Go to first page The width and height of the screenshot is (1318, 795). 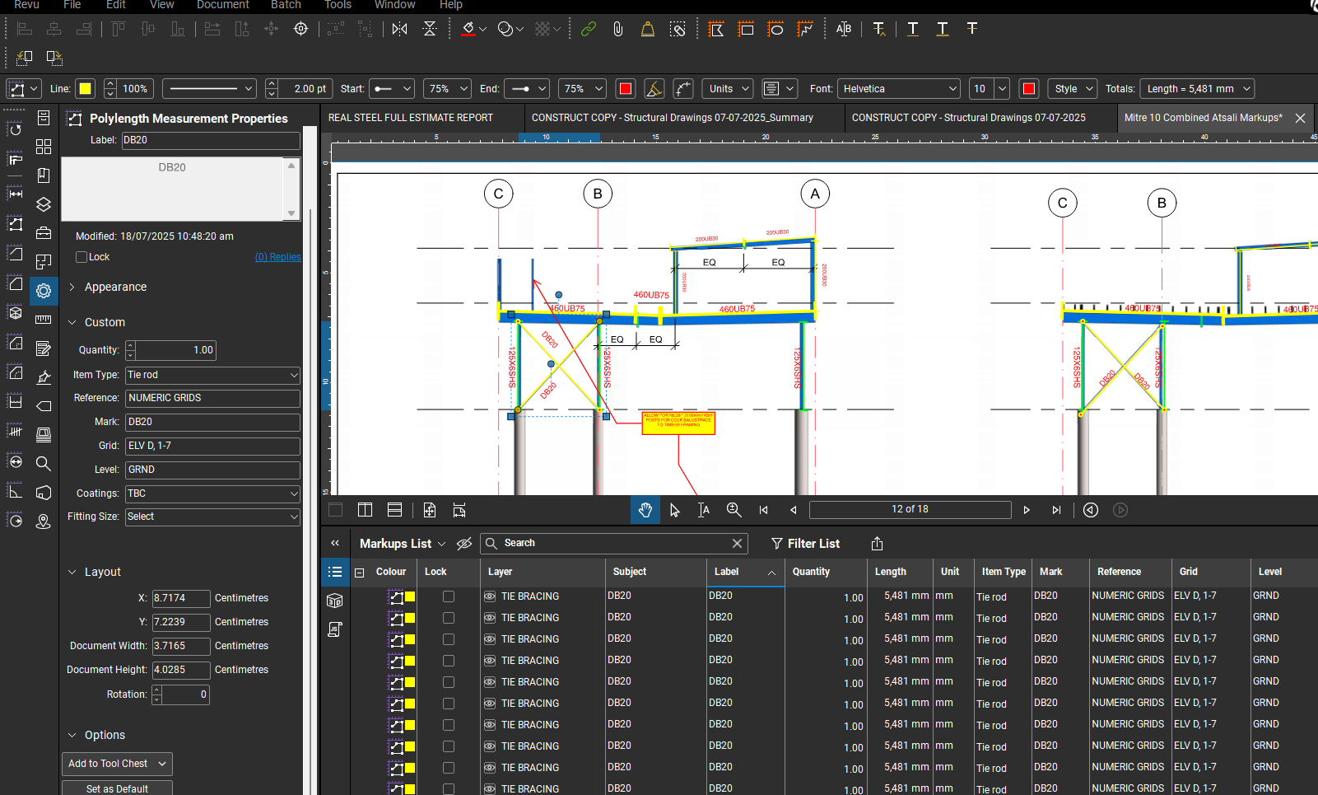[763, 510]
